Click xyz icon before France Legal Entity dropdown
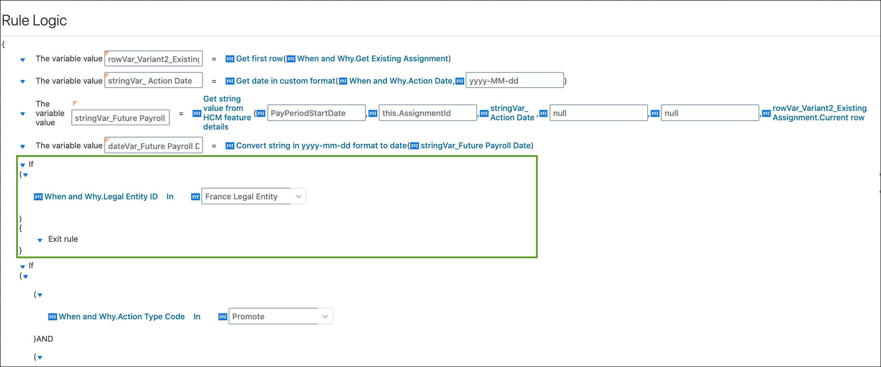This screenshot has width=881, height=367. click(x=195, y=197)
